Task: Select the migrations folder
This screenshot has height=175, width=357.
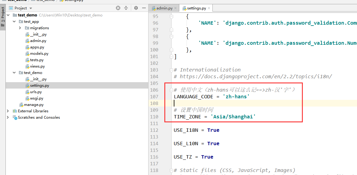Action: tap(39, 28)
